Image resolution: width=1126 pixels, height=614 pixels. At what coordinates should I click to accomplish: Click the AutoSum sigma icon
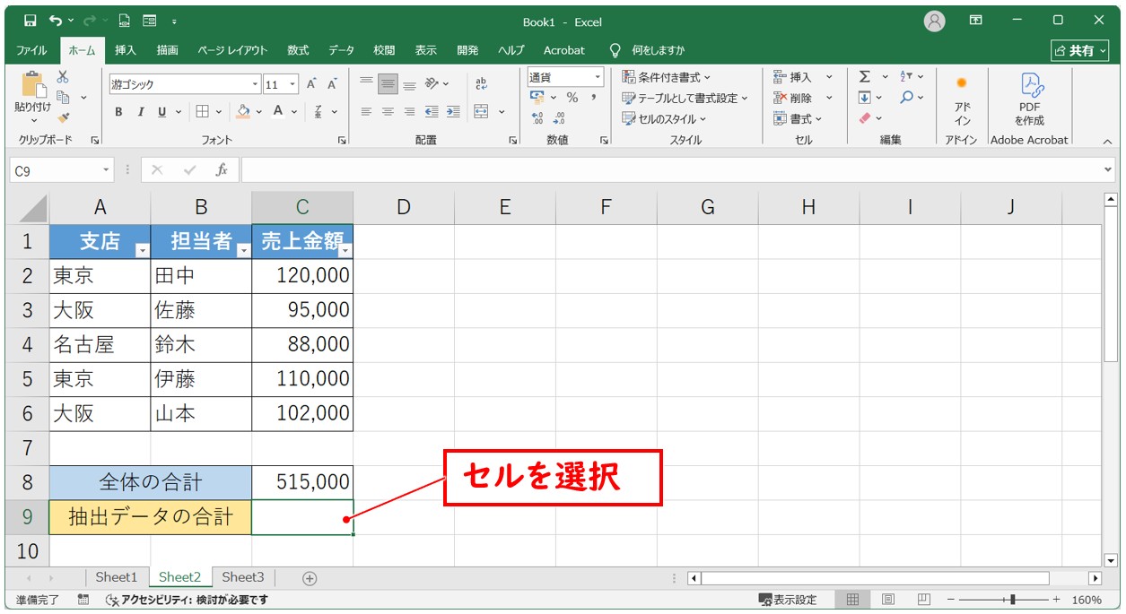coord(865,77)
